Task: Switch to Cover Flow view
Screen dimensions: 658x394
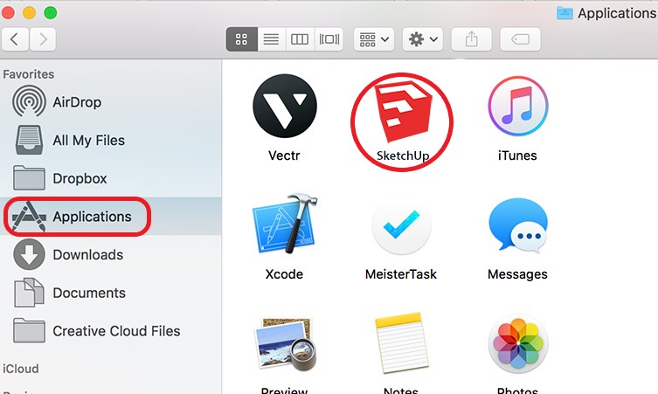Action: click(329, 39)
